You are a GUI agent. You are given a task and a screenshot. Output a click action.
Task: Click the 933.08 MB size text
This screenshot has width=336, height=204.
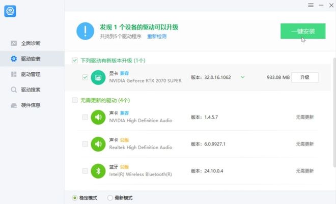click(x=278, y=77)
